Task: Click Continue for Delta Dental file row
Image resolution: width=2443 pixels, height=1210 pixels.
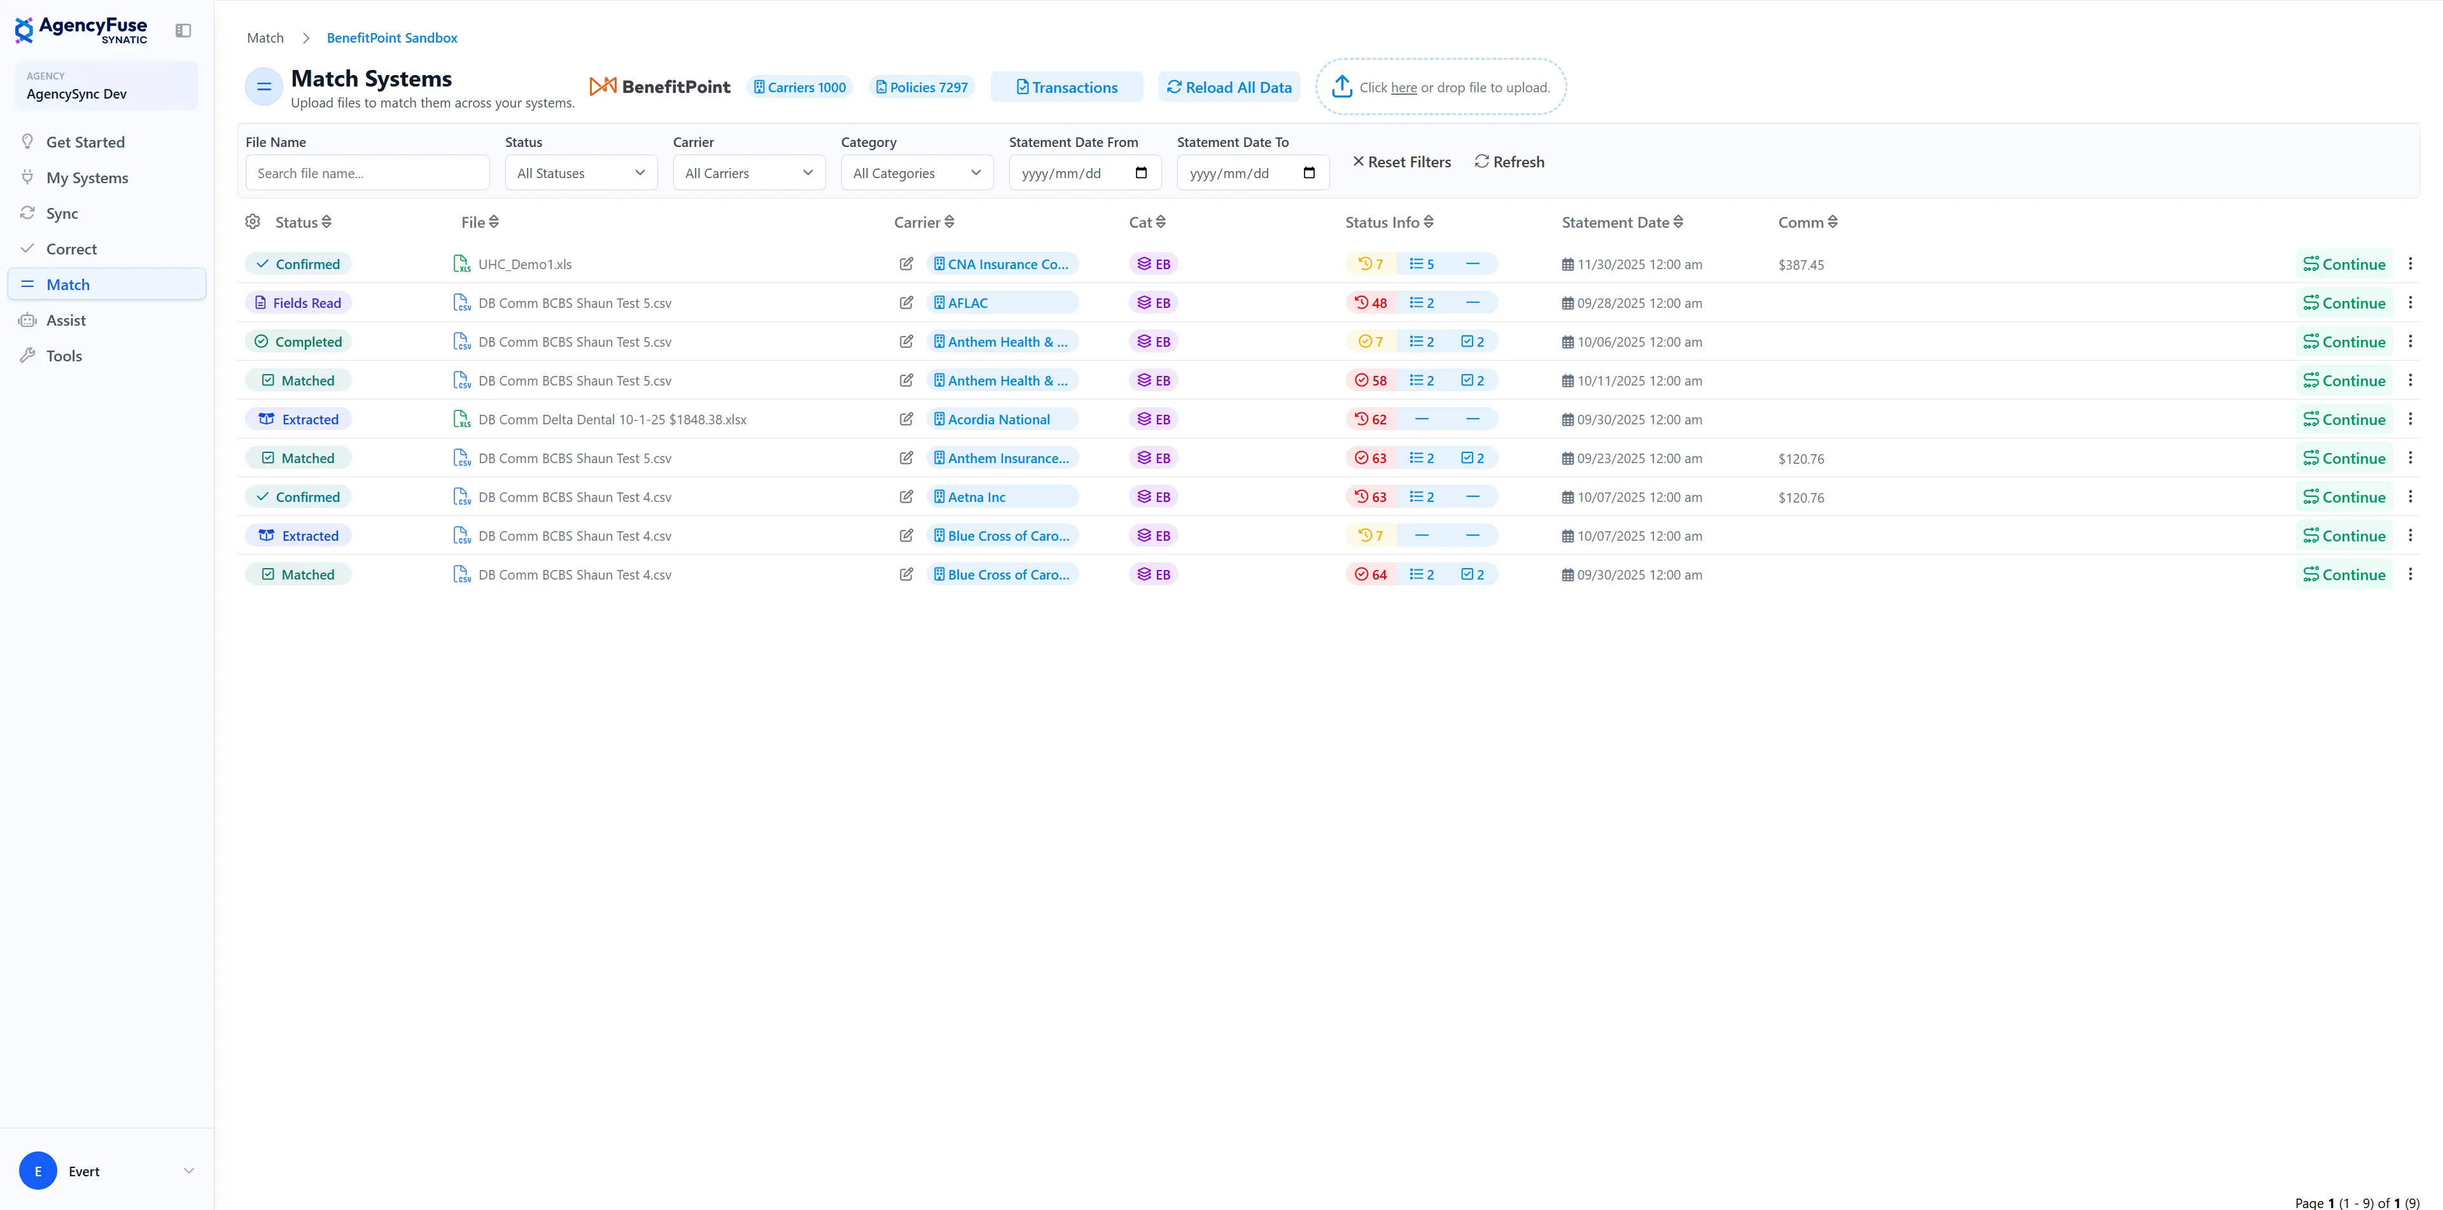Action: [2344, 419]
